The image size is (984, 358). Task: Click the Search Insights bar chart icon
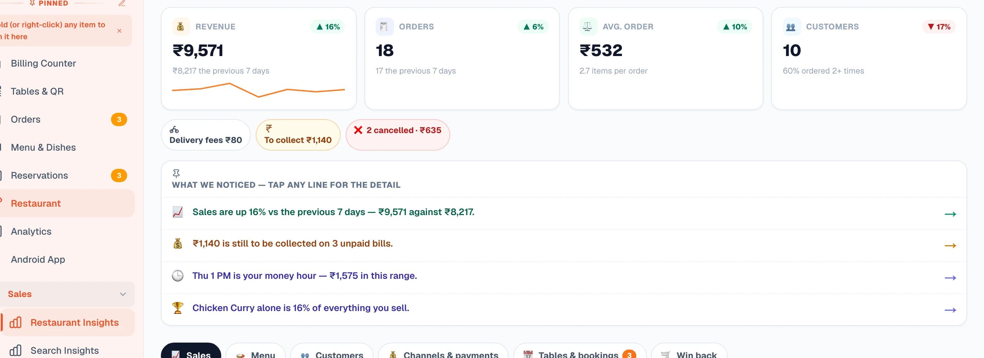click(x=15, y=350)
